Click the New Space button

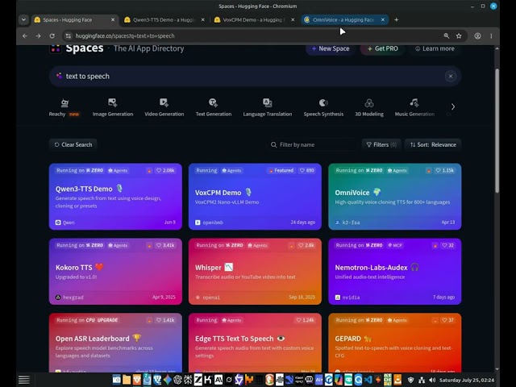(331, 48)
